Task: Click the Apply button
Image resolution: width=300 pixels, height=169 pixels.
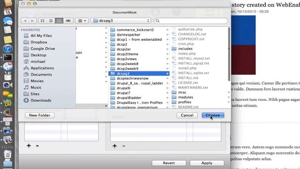Action: click(x=207, y=163)
